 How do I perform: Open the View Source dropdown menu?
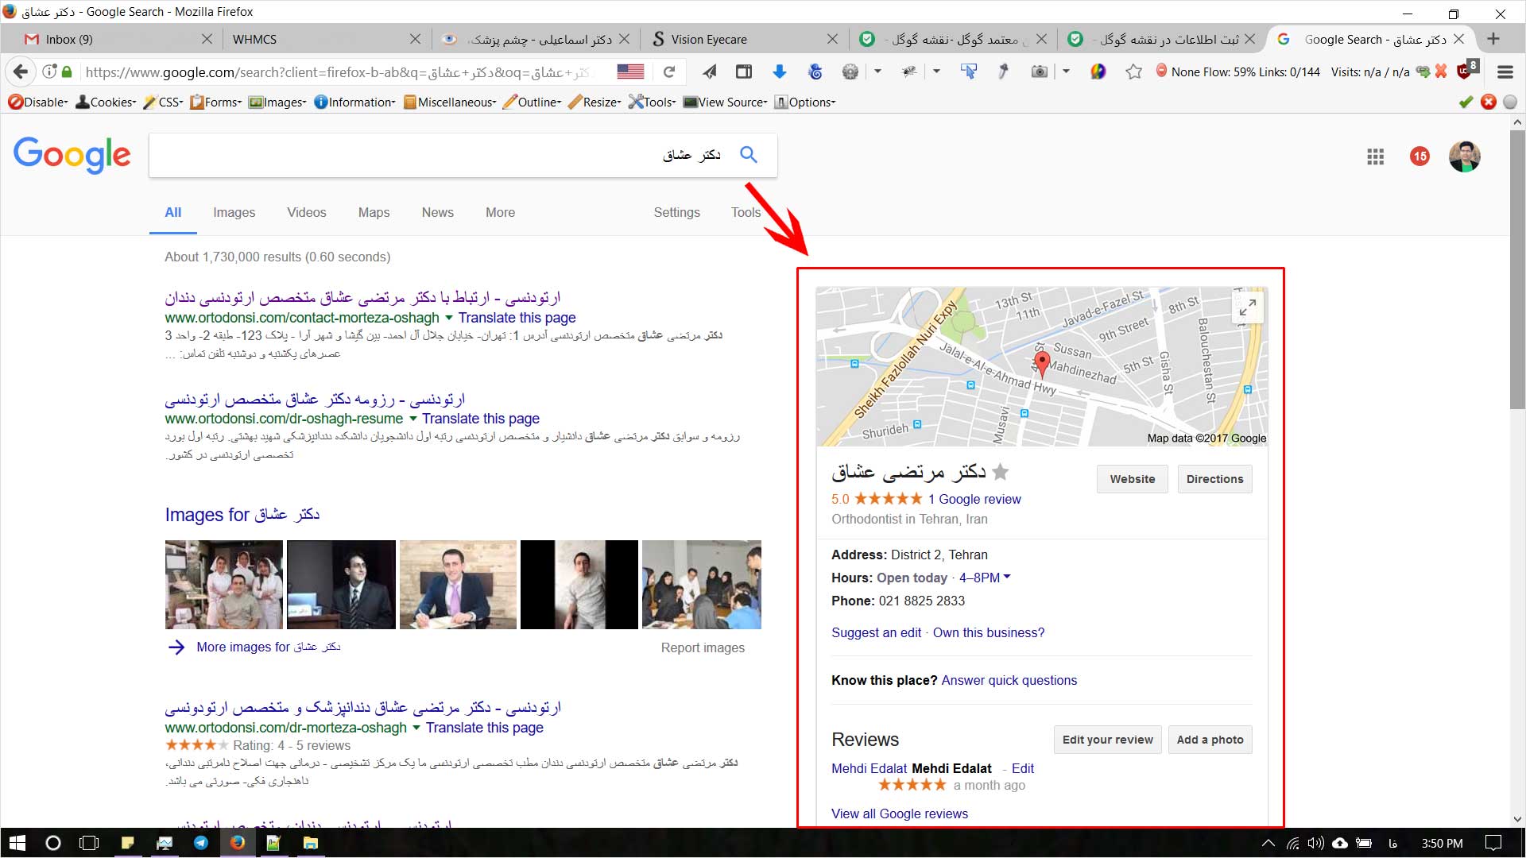(725, 102)
